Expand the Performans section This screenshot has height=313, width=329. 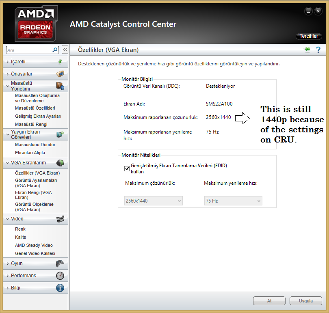click(8, 276)
